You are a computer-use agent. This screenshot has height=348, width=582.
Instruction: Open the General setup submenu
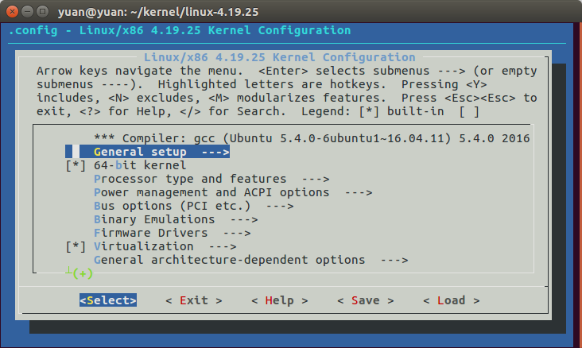coord(147,152)
